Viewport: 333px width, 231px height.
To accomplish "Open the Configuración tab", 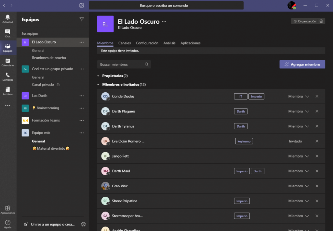I will [x=148, y=43].
